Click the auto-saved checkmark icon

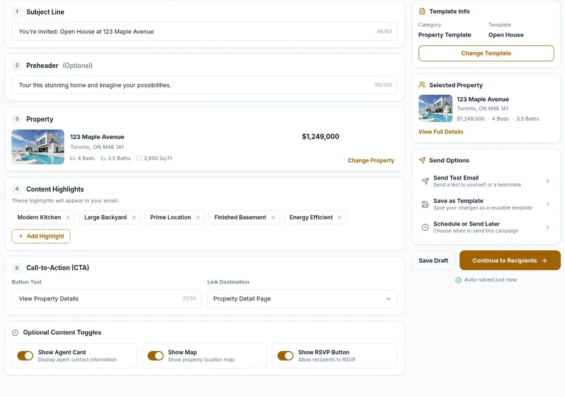458,280
